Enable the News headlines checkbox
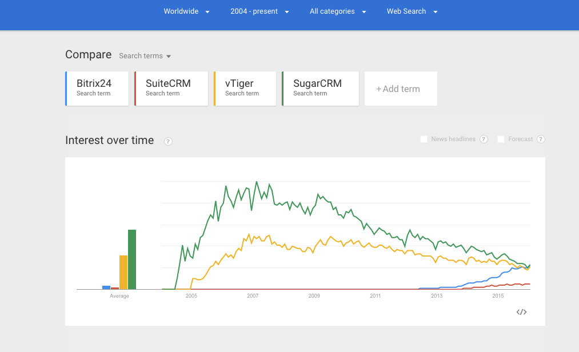The width and height of the screenshot is (579, 352). pos(424,139)
